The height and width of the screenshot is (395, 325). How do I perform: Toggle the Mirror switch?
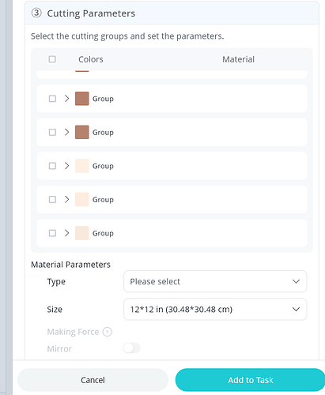131,348
